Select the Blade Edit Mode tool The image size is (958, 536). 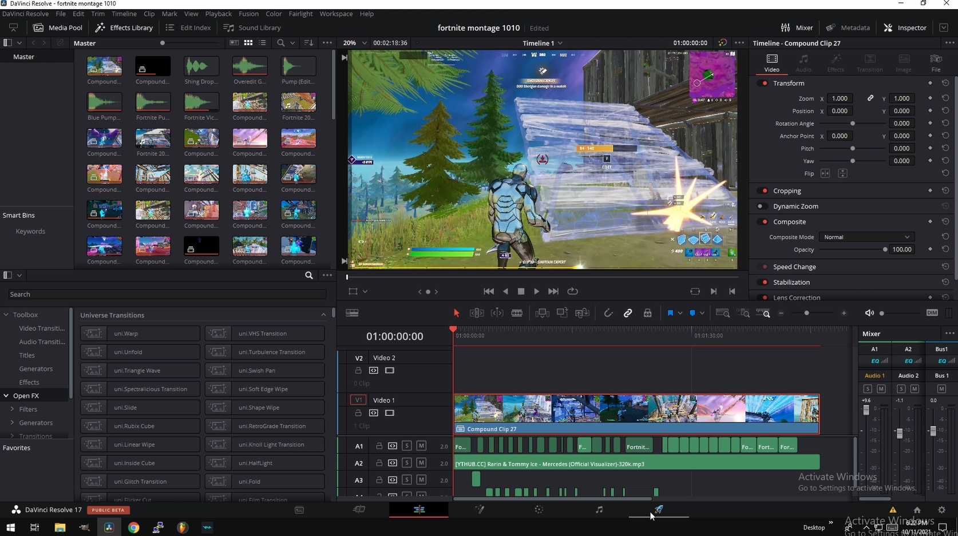click(517, 313)
